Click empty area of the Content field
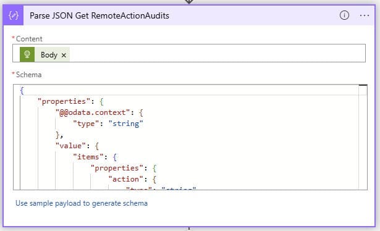 point(217,53)
